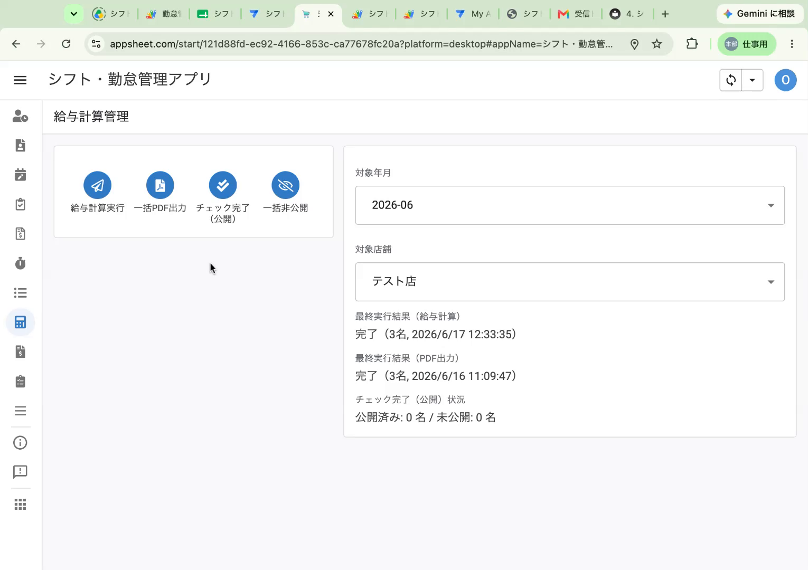Open a new browser tab
The height and width of the screenshot is (570, 808).
click(665, 14)
